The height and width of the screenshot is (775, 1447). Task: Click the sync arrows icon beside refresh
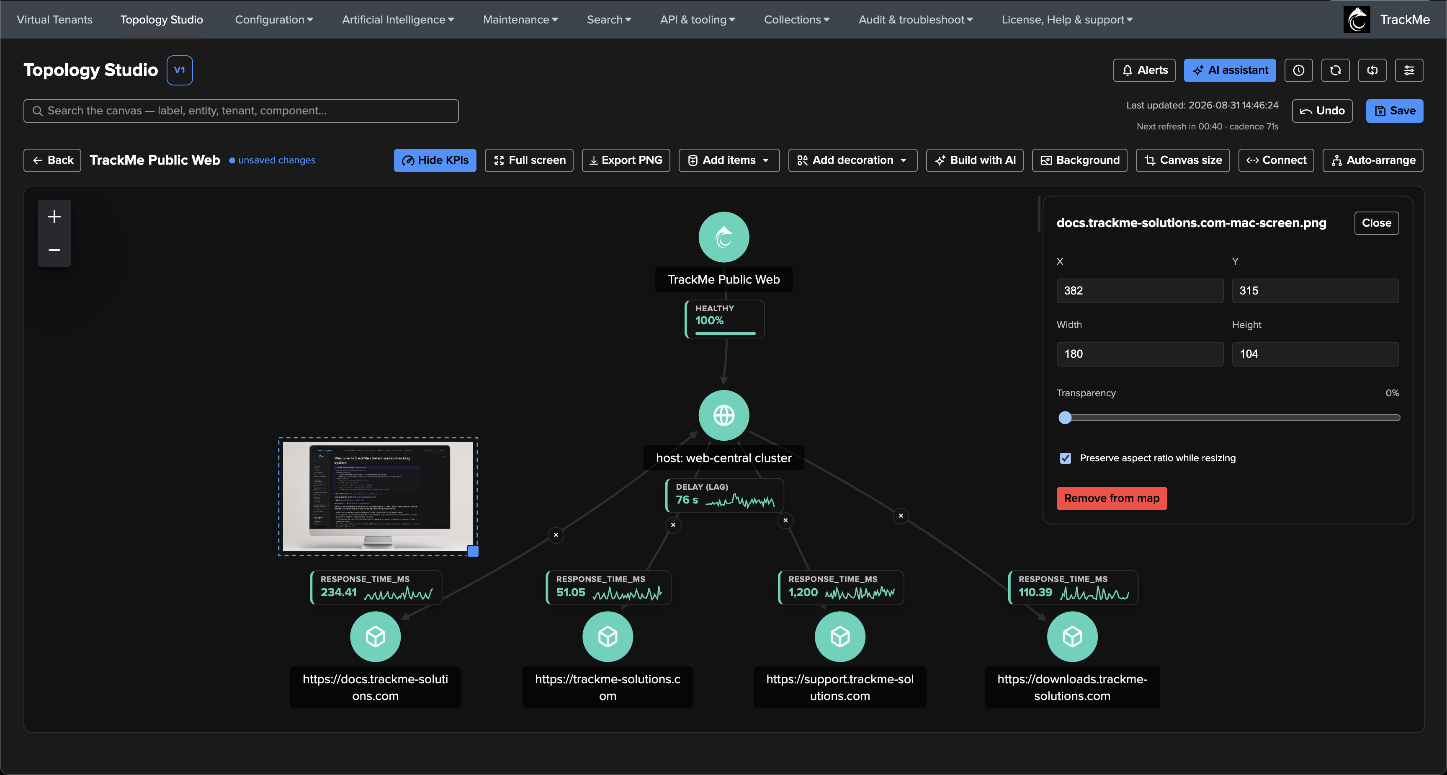pos(1372,70)
